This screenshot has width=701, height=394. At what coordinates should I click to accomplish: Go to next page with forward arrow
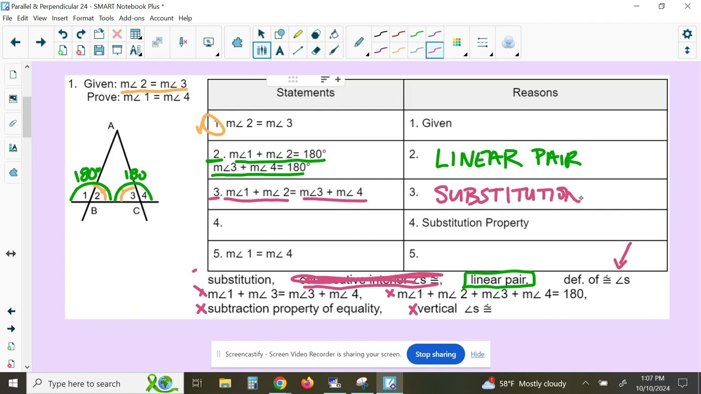pos(41,42)
